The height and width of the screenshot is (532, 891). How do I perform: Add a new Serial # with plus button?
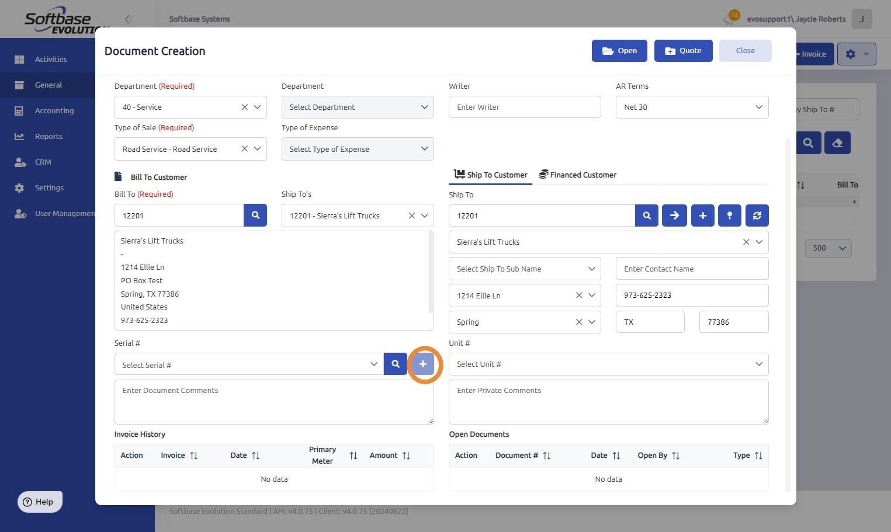[423, 364]
